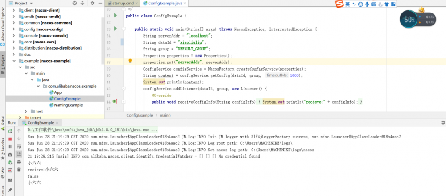Hide the Project tool window
The width and height of the screenshot is (446, 196).
tap(99, 3)
